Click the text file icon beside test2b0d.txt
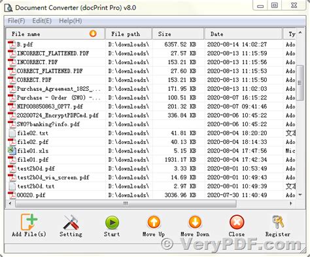The image size is (310, 257). click(12, 186)
